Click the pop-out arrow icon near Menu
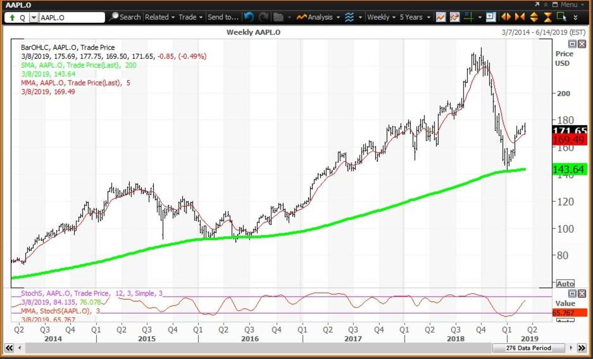The width and height of the screenshot is (593, 359). coord(537,4)
